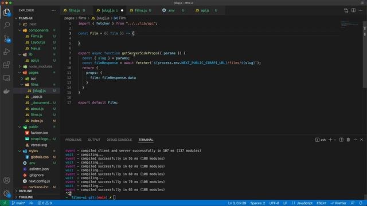Switch to the films.js editor tab

tap(74, 10)
